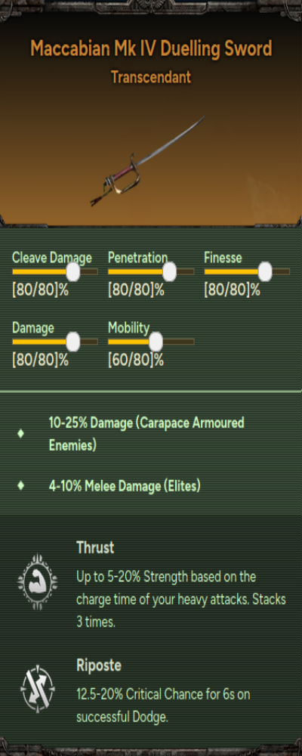The height and width of the screenshot is (756, 302).
Task: Select the Thrust blessing name
Action: (x=95, y=547)
